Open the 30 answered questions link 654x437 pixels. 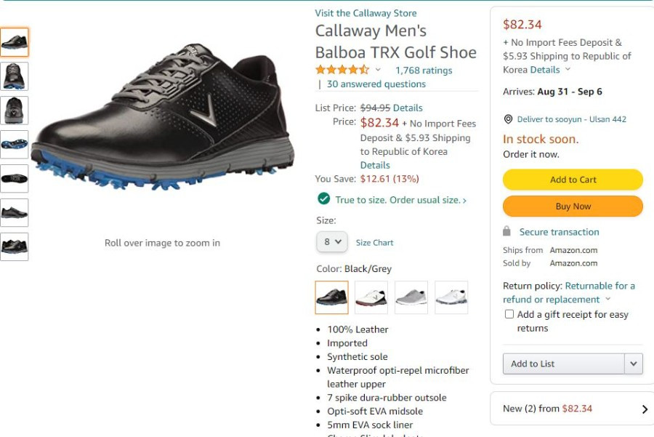376,84
